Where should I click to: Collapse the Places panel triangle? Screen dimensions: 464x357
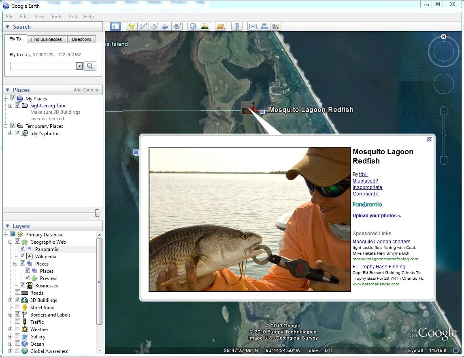coord(8,90)
